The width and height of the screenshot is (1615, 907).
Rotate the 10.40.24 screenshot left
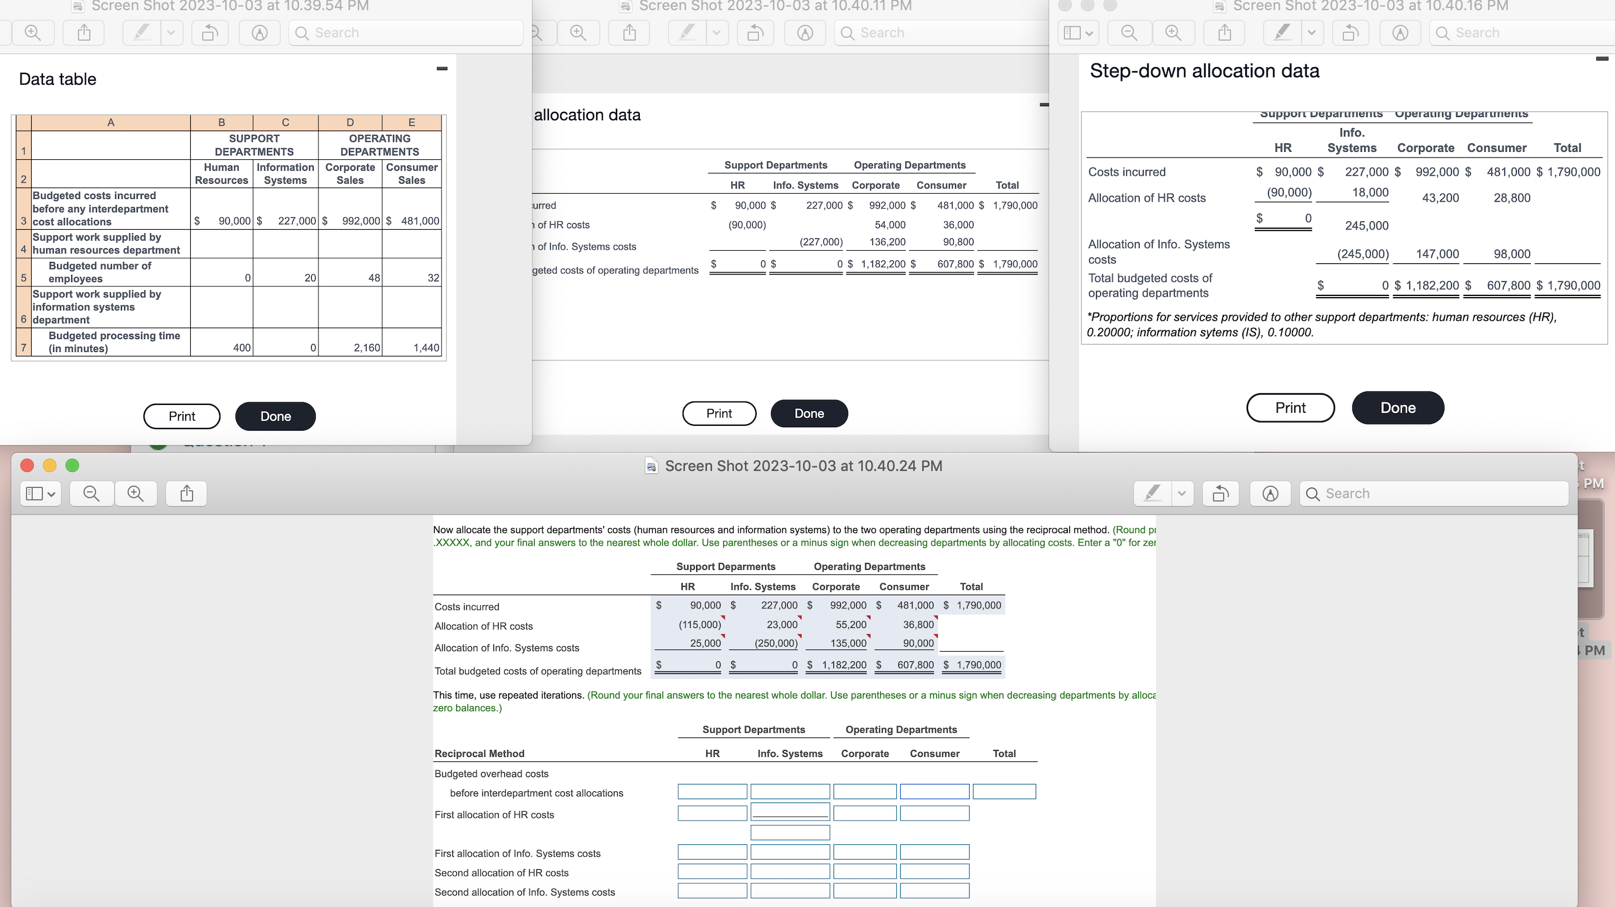1220,493
